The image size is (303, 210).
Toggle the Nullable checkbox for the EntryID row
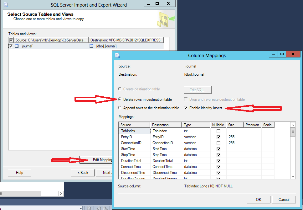pyautogui.click(x=218, y=137)
